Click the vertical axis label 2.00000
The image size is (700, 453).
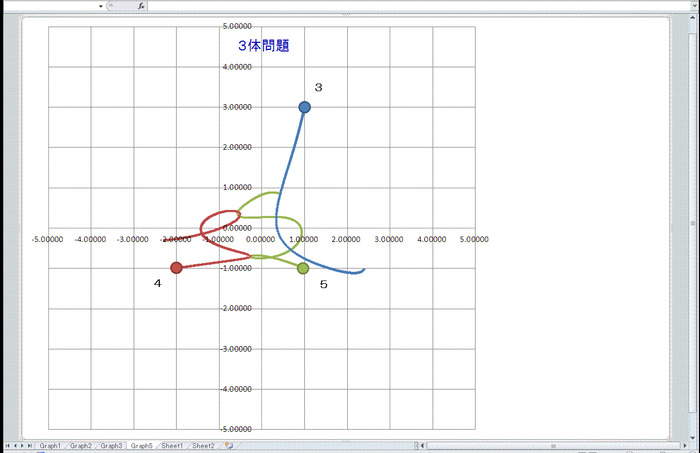(x=237, y=147)
